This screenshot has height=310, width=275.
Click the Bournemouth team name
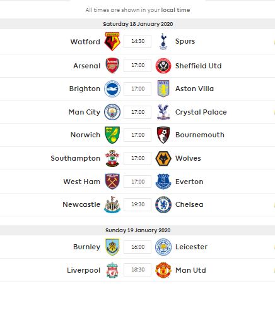click(x=200, y=135)
